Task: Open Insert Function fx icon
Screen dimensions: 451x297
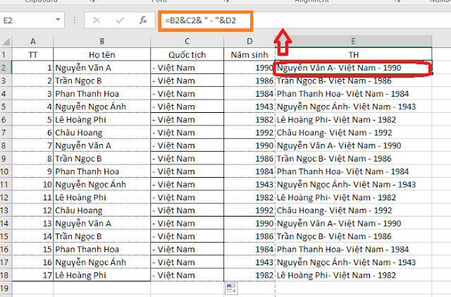Action: click(143, 20)
